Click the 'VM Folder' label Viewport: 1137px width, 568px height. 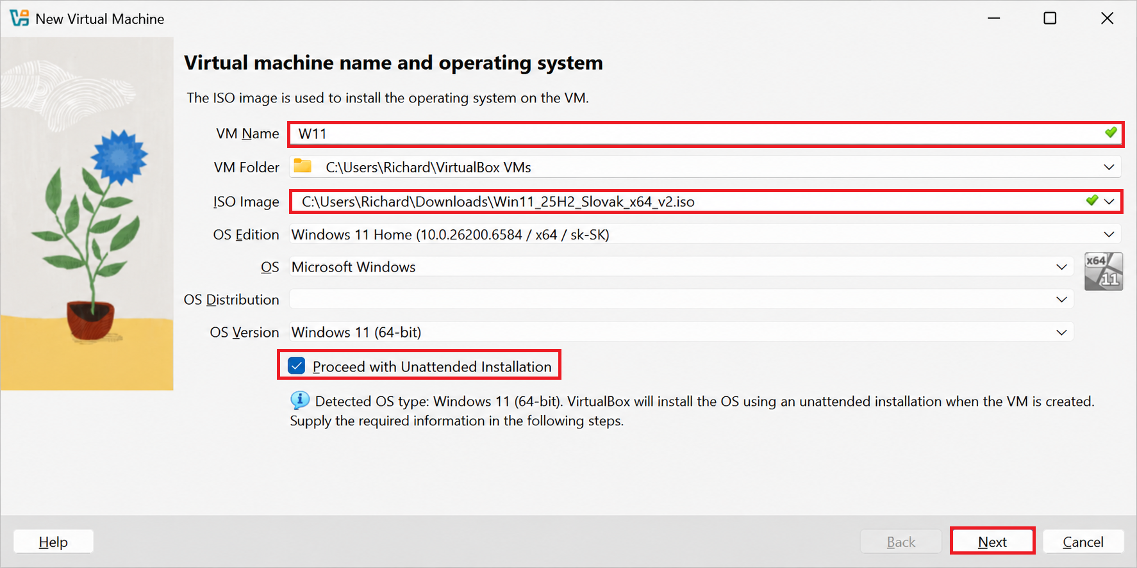click(246, 167)
